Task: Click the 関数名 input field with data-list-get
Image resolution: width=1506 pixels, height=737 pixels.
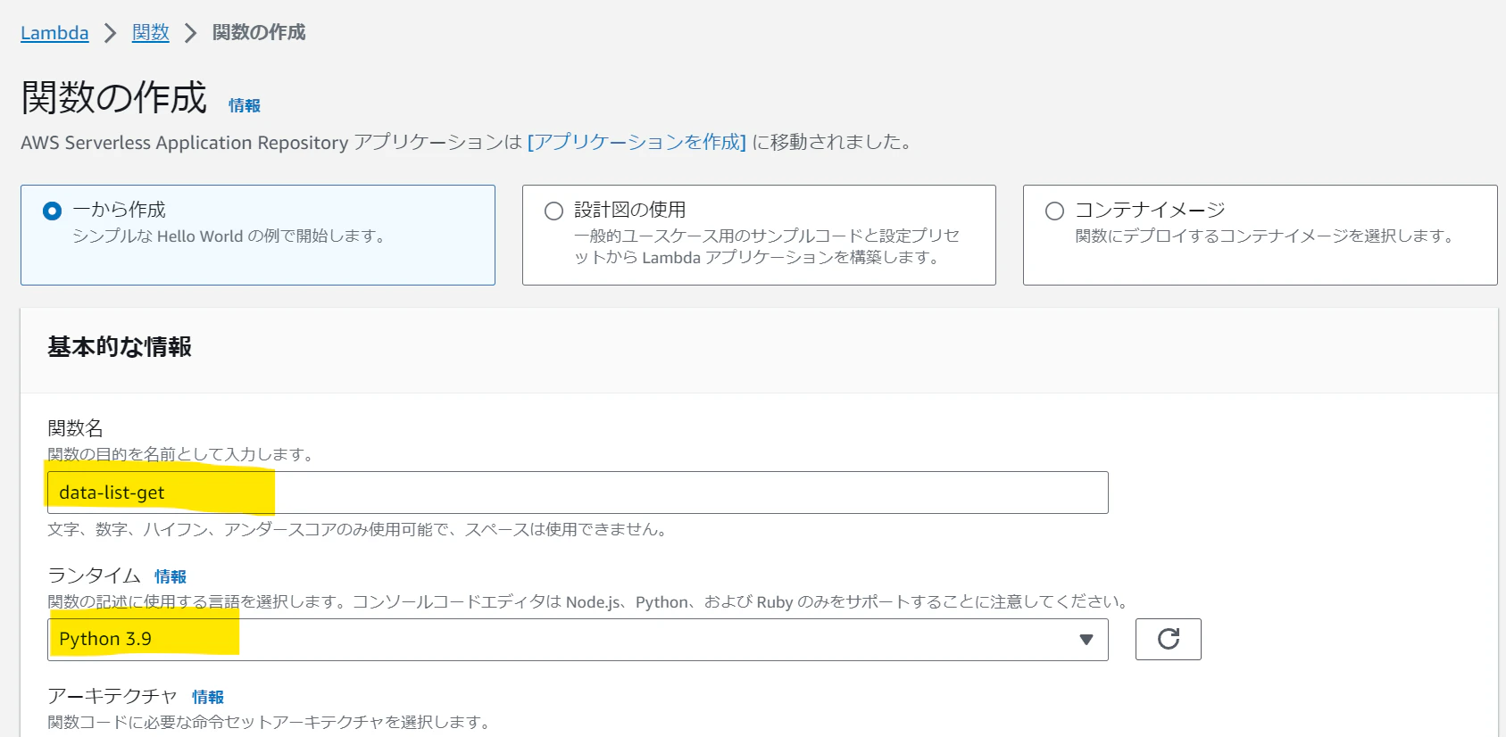Action: (x=578, y=493)
